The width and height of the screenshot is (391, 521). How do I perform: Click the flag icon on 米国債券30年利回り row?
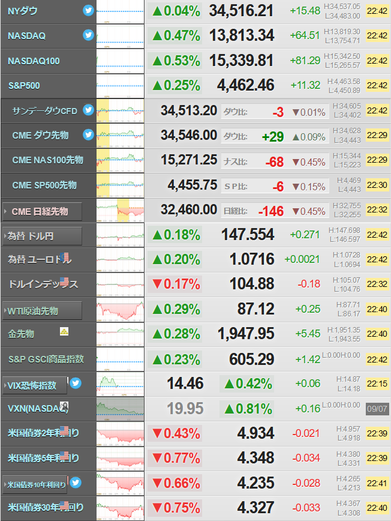click(x=64, y=505)
